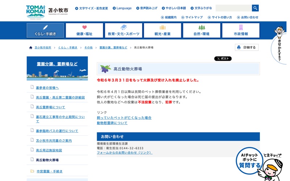Screen dimensions: 290x181
Task: Select the 教育・文化・スポーツ navigation tab
Action: tap(124, 30)
